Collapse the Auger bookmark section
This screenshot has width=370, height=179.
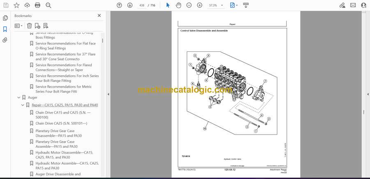(19, 97)
